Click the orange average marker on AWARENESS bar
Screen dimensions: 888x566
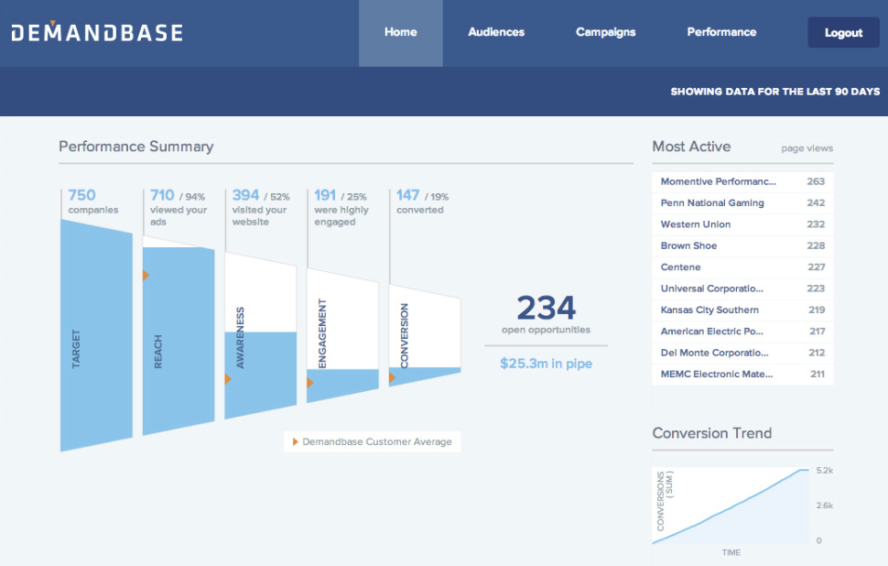tap(228, 379)
